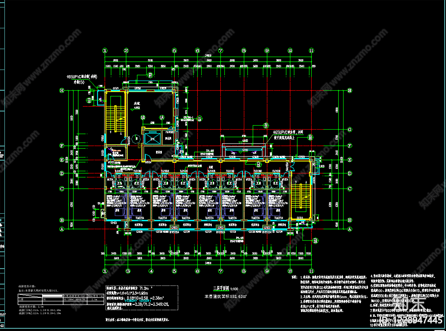Click the drawing title 二层平面图
This screenshot has height=331, width=446.
pos(221,289)
